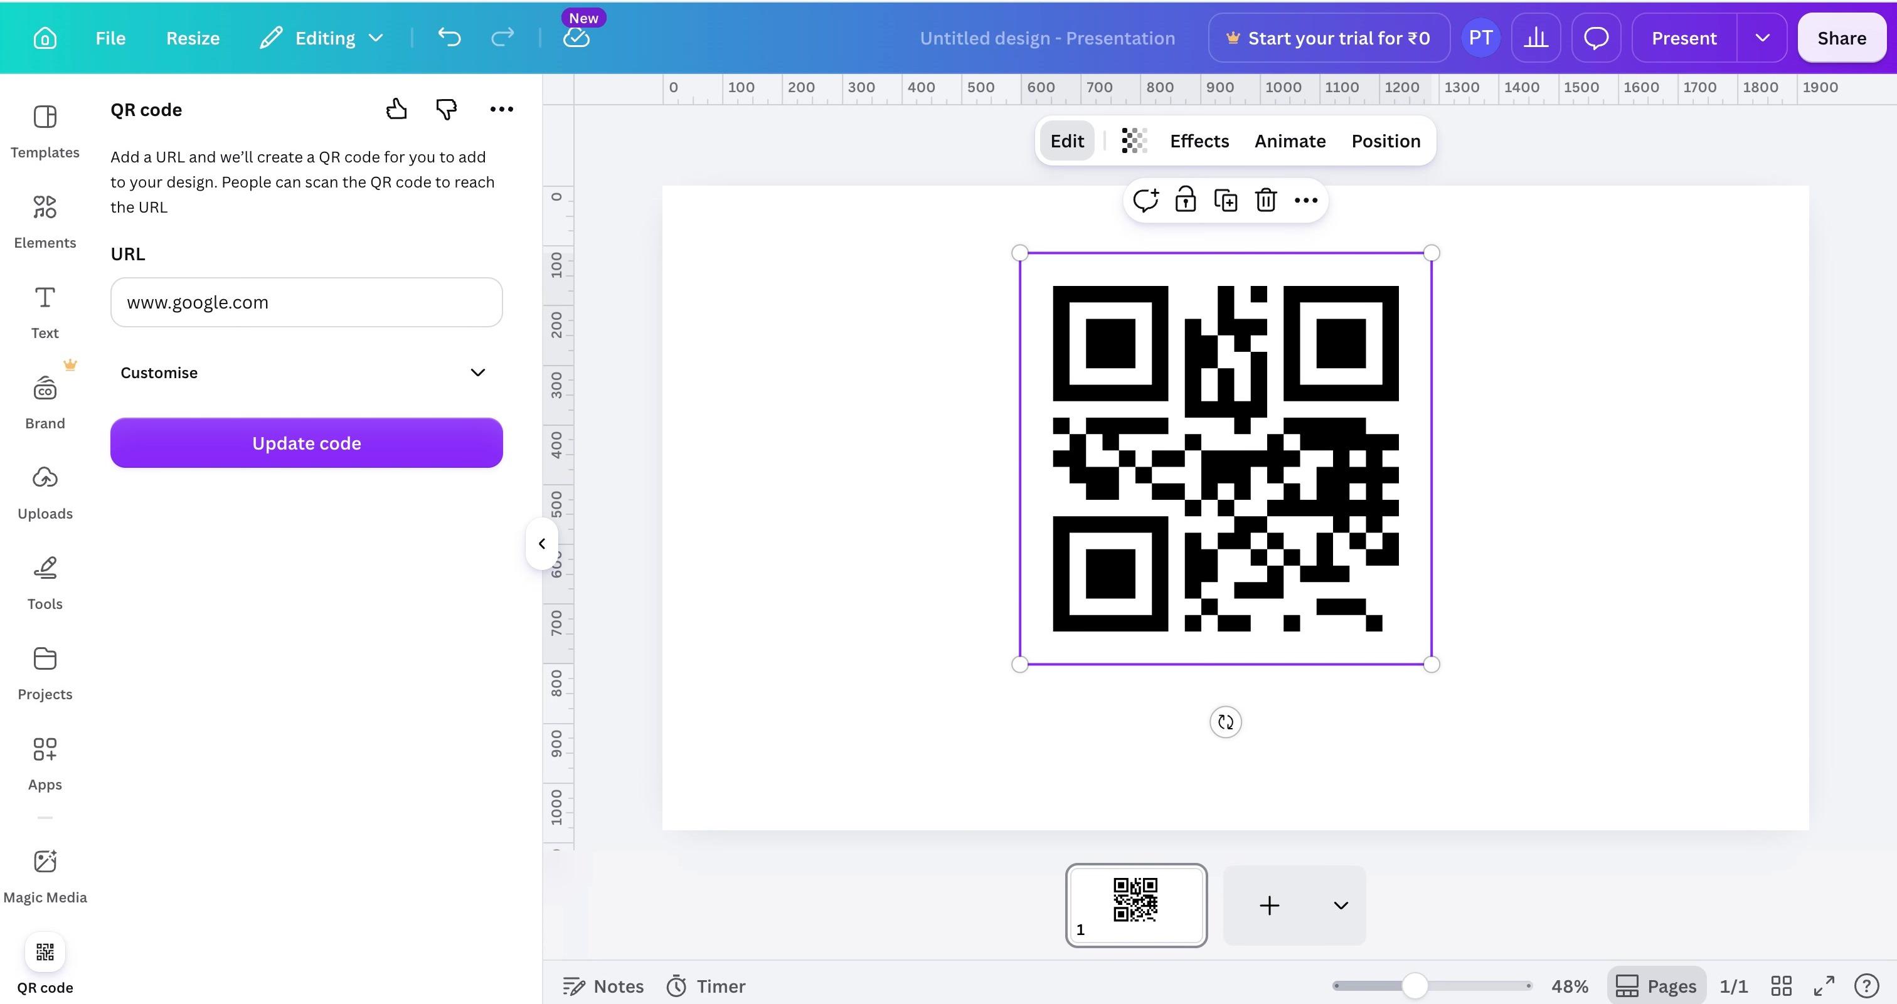The width and height of the screenshot is (1897, 1004).
Task: Give thumbs up to QR code app
Action: click(x=396, y=109)
